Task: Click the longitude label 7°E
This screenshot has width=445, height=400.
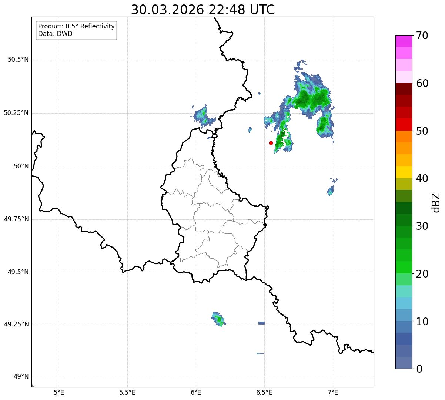Action: [x=333, y=393]
